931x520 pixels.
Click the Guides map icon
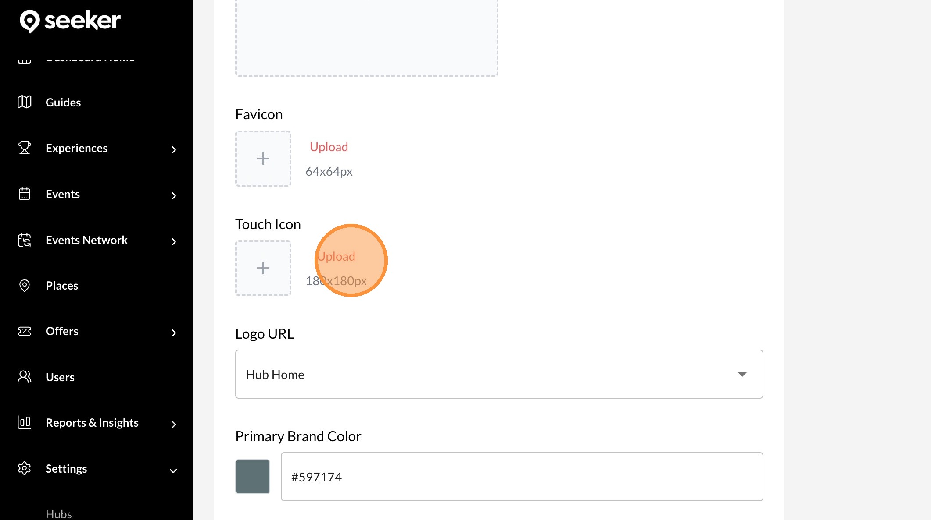click(x=25, y=102)
